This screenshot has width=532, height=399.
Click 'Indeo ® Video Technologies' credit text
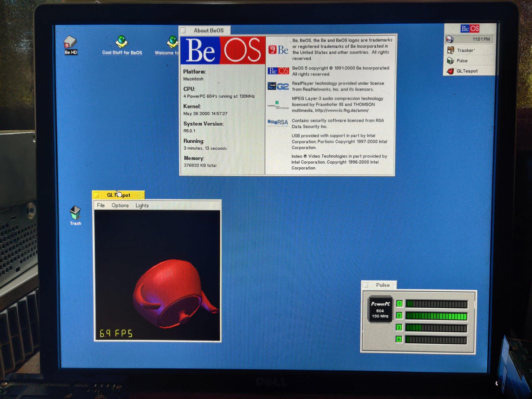tap(339, 162)
